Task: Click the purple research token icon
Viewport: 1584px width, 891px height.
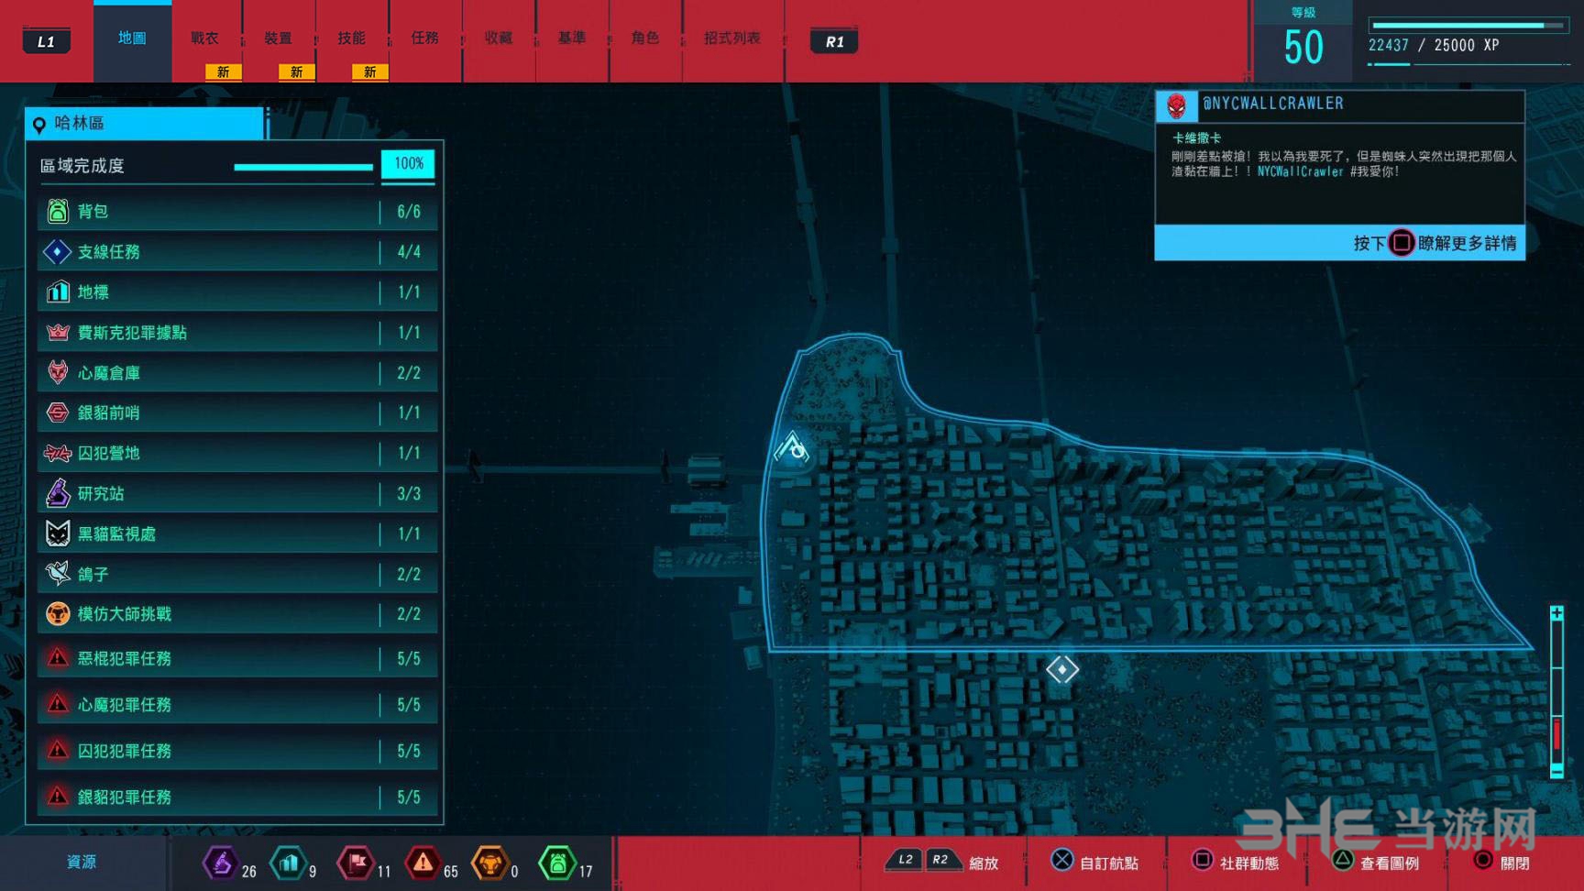Action: coord(220,863)
